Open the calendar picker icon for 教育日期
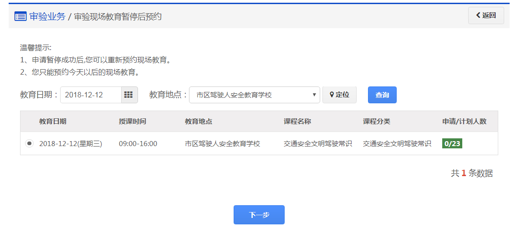 coord(129,95)
